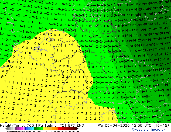Click the grey left arrow end of legend
This screenshot has width=171, height=132.
[x=6, y=128]
